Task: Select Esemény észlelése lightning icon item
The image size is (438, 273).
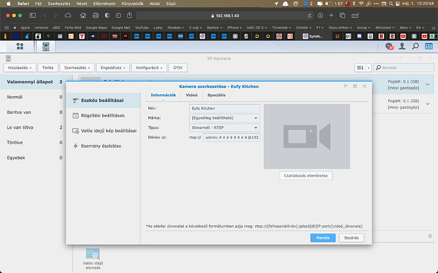Action: click(x=100, y=146)
